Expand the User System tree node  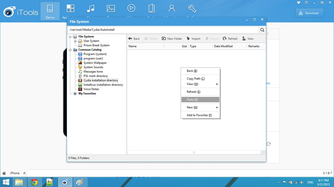point(75,41)
